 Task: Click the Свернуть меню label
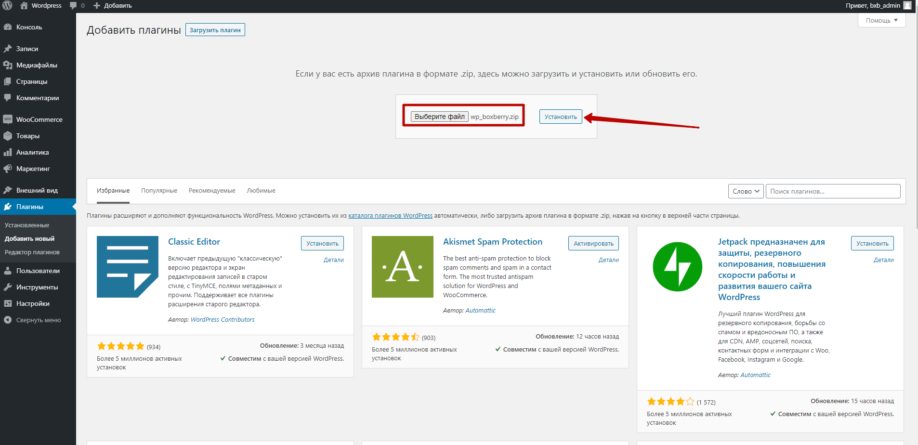pyautogui.click(x=39, y=320)
